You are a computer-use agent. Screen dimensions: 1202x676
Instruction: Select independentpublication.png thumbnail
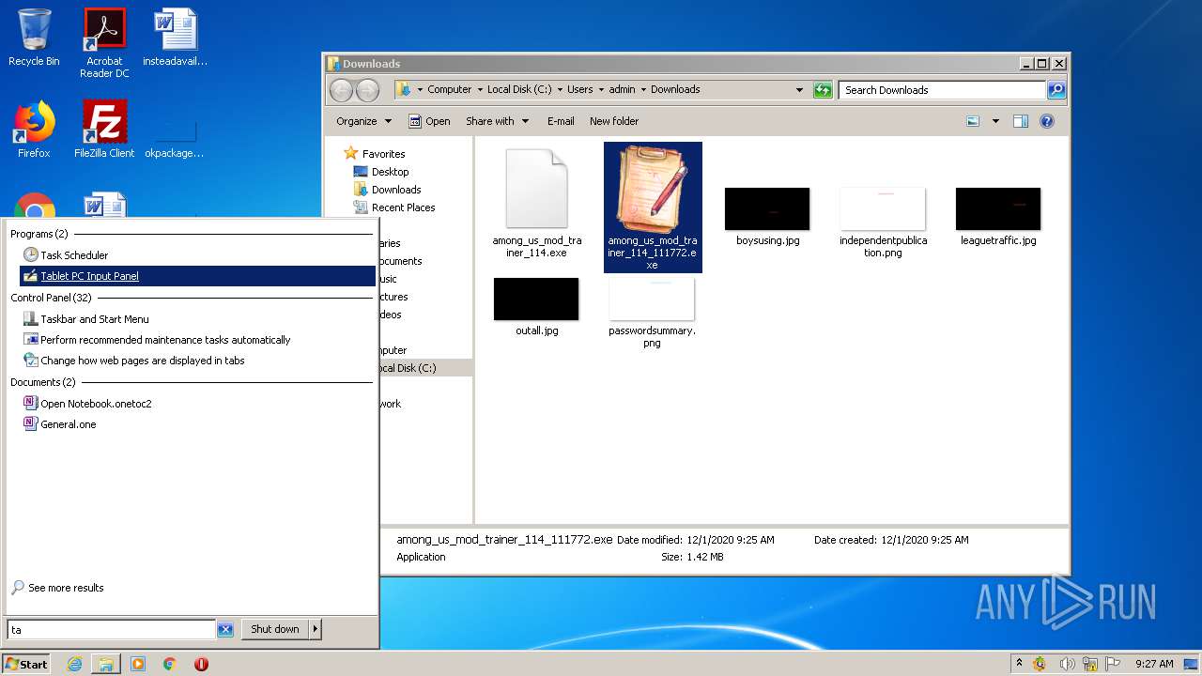point(883,222)
